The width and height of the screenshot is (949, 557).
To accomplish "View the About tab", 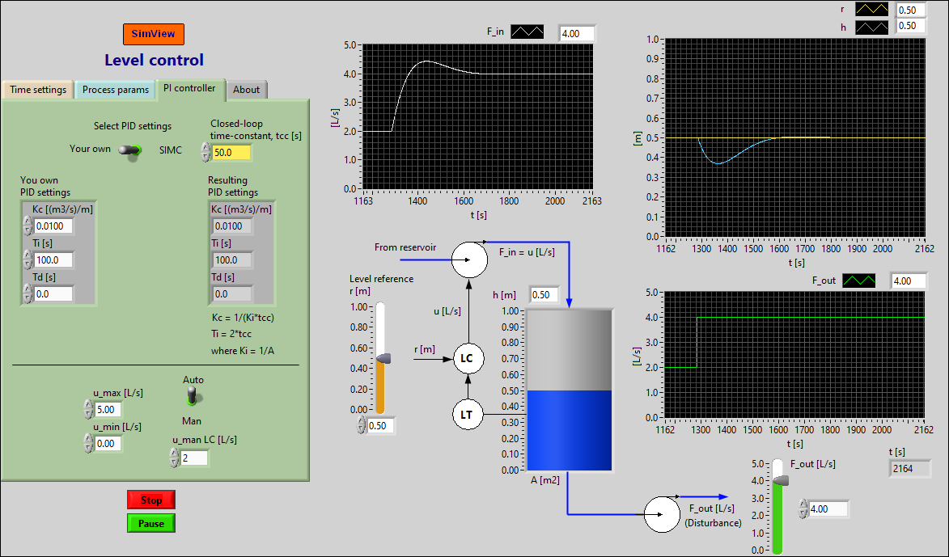I will pyautogui.click(x=246, y=89).
